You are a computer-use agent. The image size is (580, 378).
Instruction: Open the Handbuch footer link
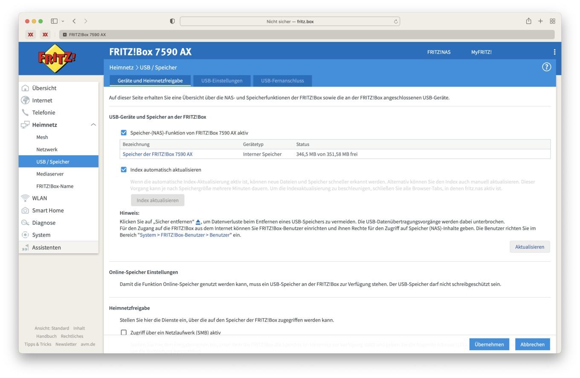click(46, 336)
